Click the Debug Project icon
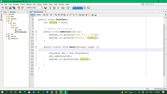 click(63, 8)
